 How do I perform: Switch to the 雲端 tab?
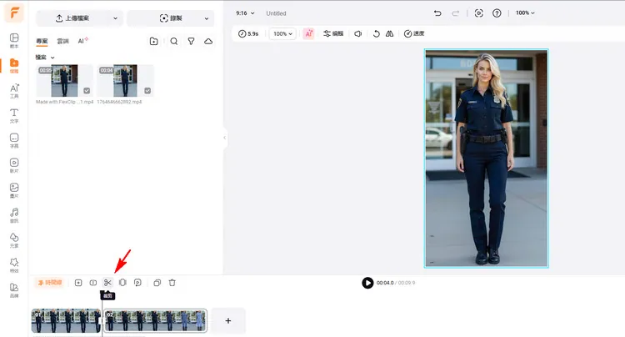pyautogui.click(x=62, y=41)
